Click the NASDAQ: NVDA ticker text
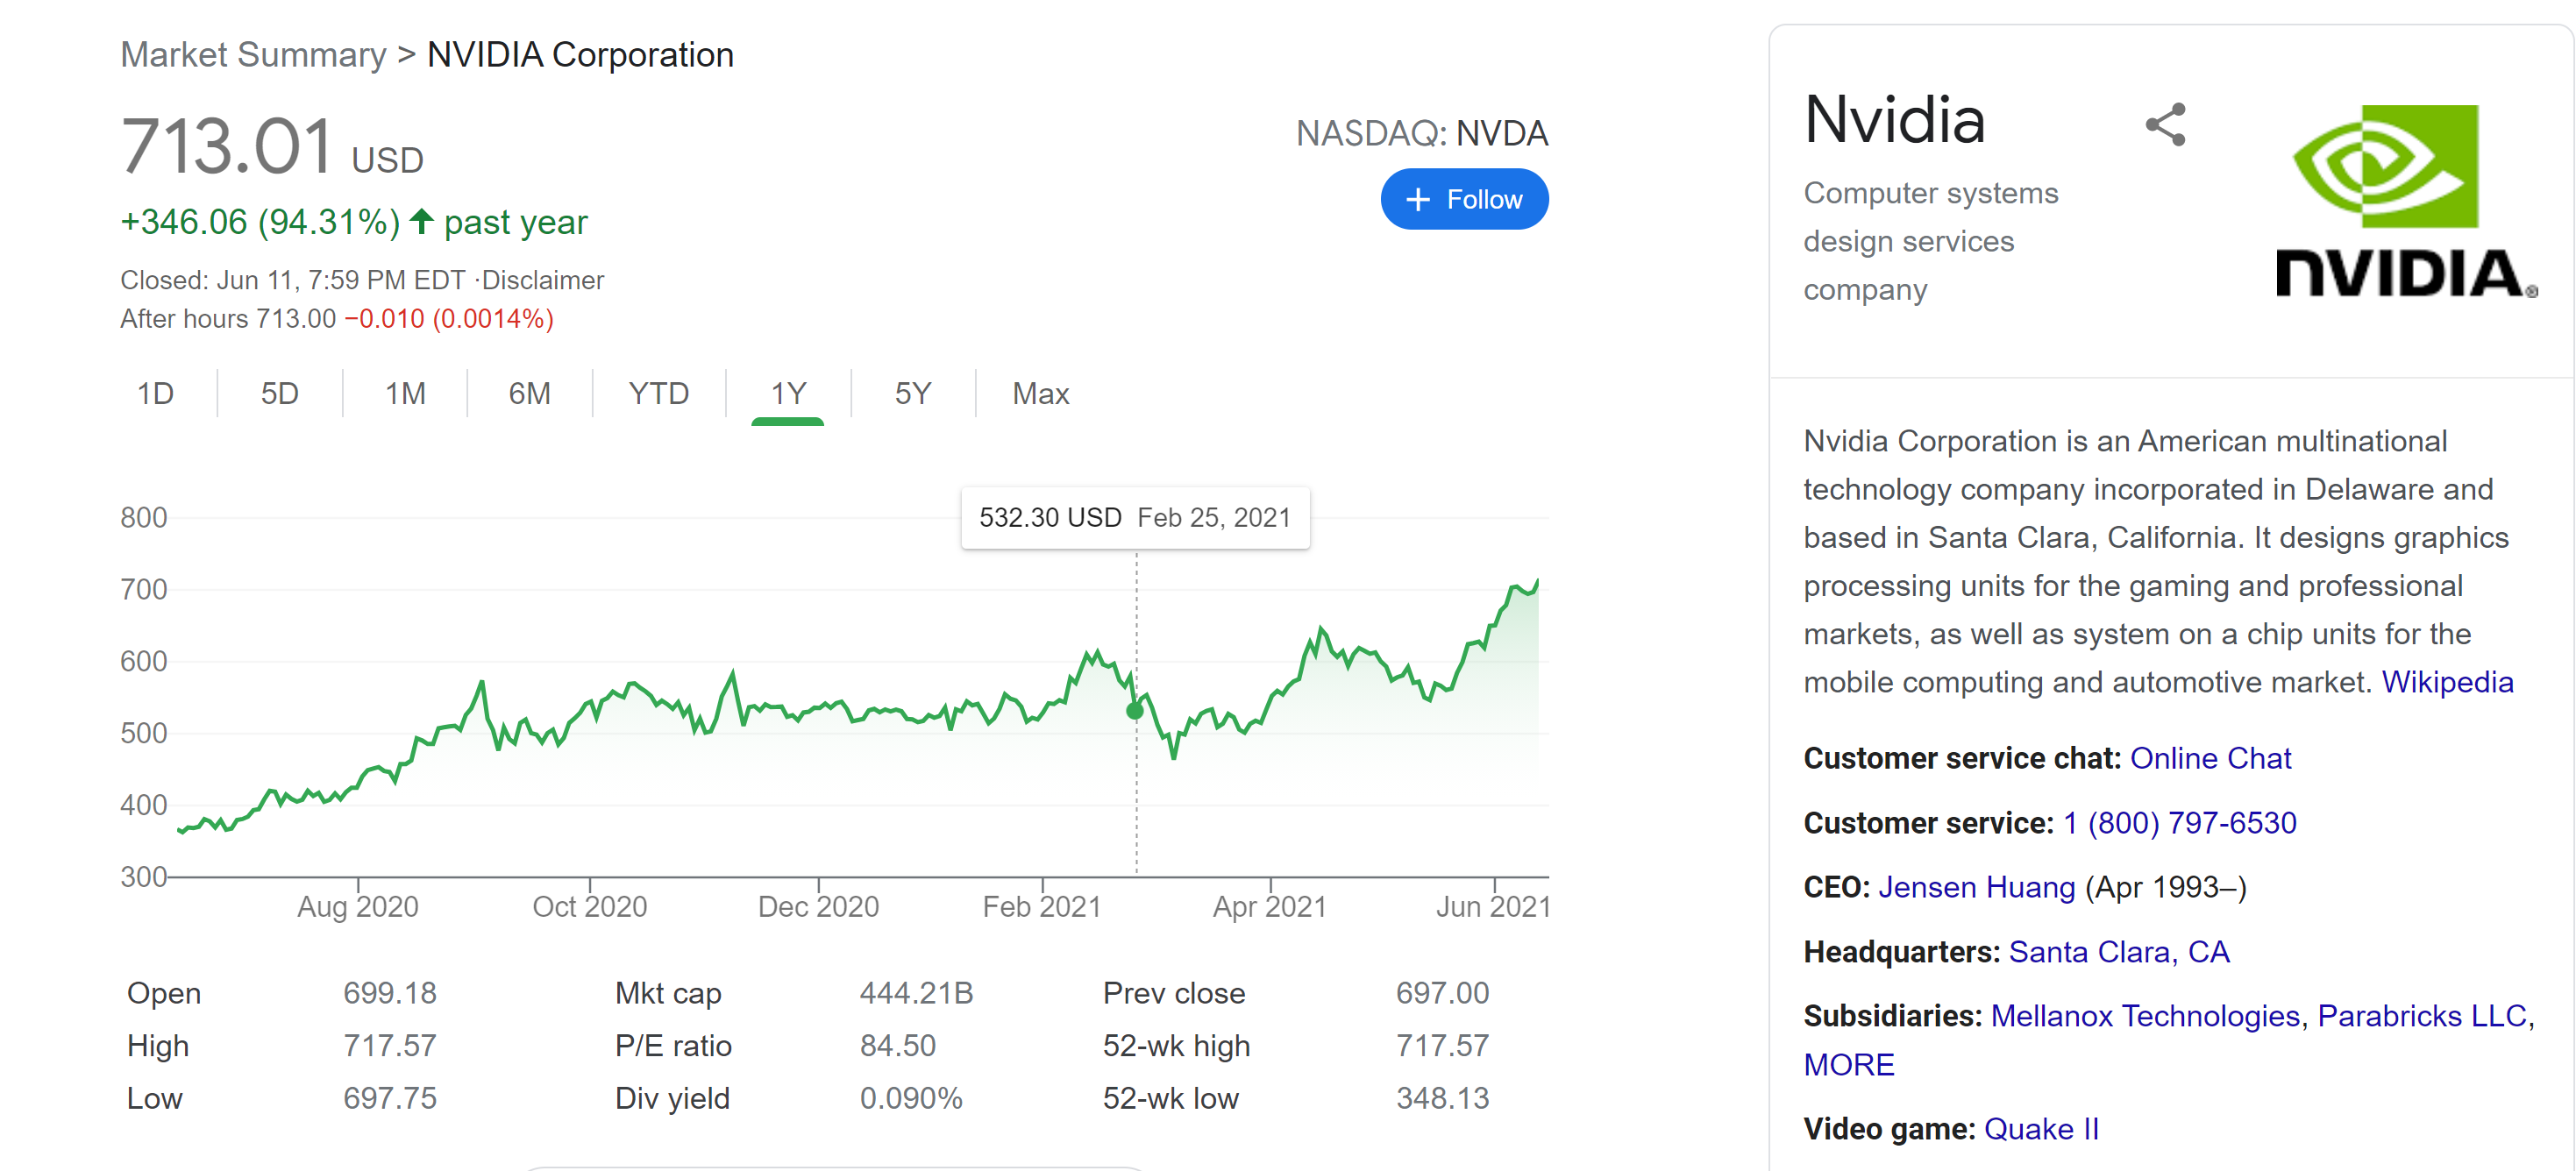 pos(1421,133)
